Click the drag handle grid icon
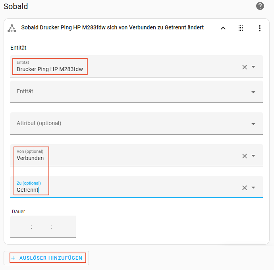The image size is (274, 270). [x=241, y=28]
